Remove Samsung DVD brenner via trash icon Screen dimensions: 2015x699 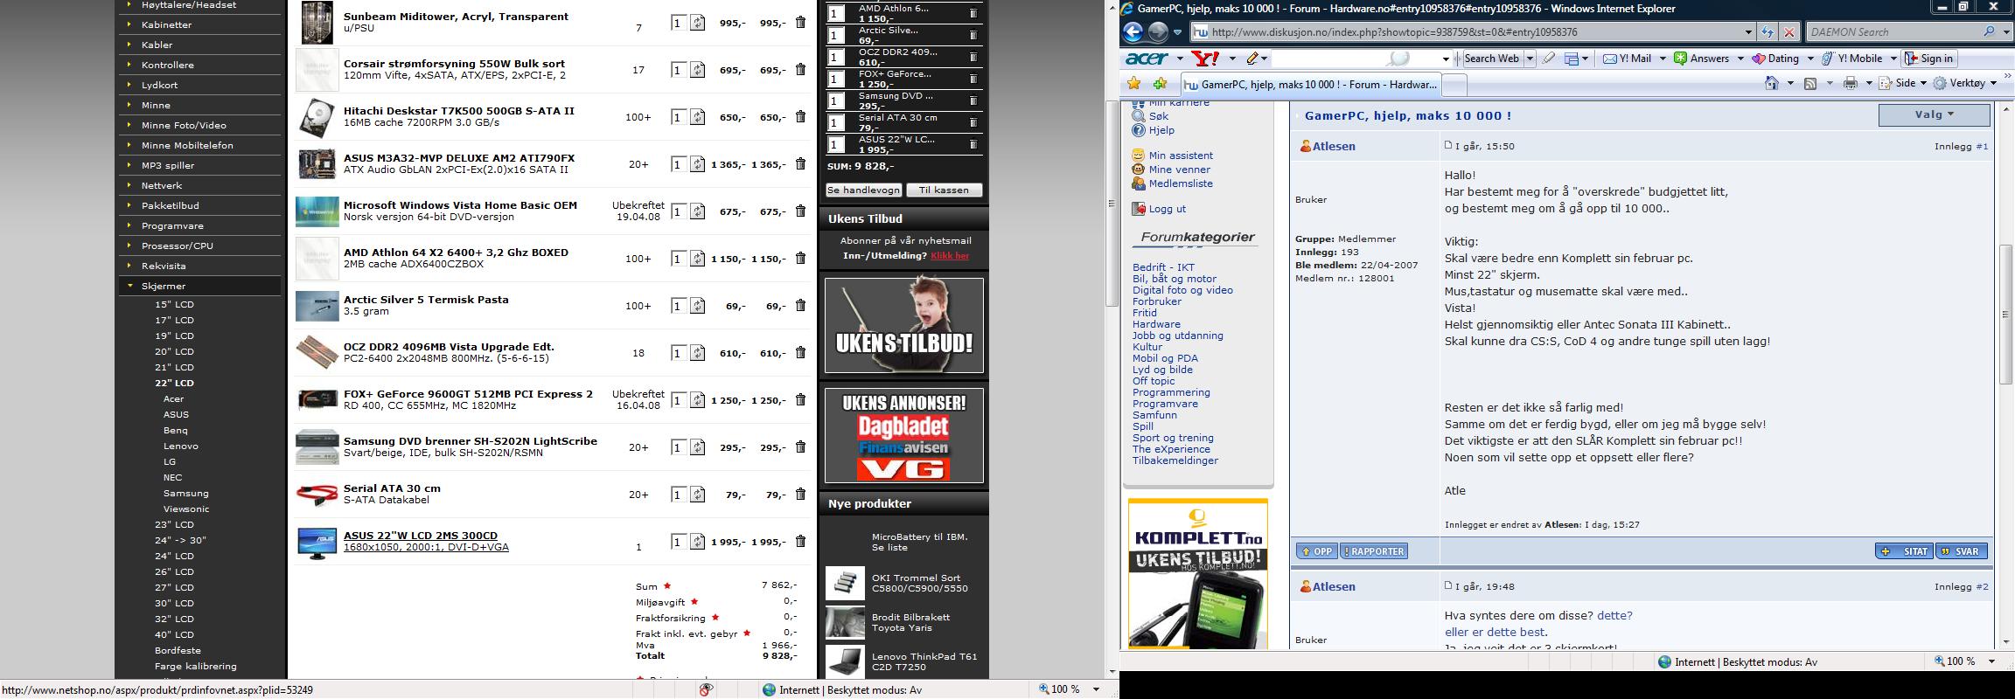point(800,447)
